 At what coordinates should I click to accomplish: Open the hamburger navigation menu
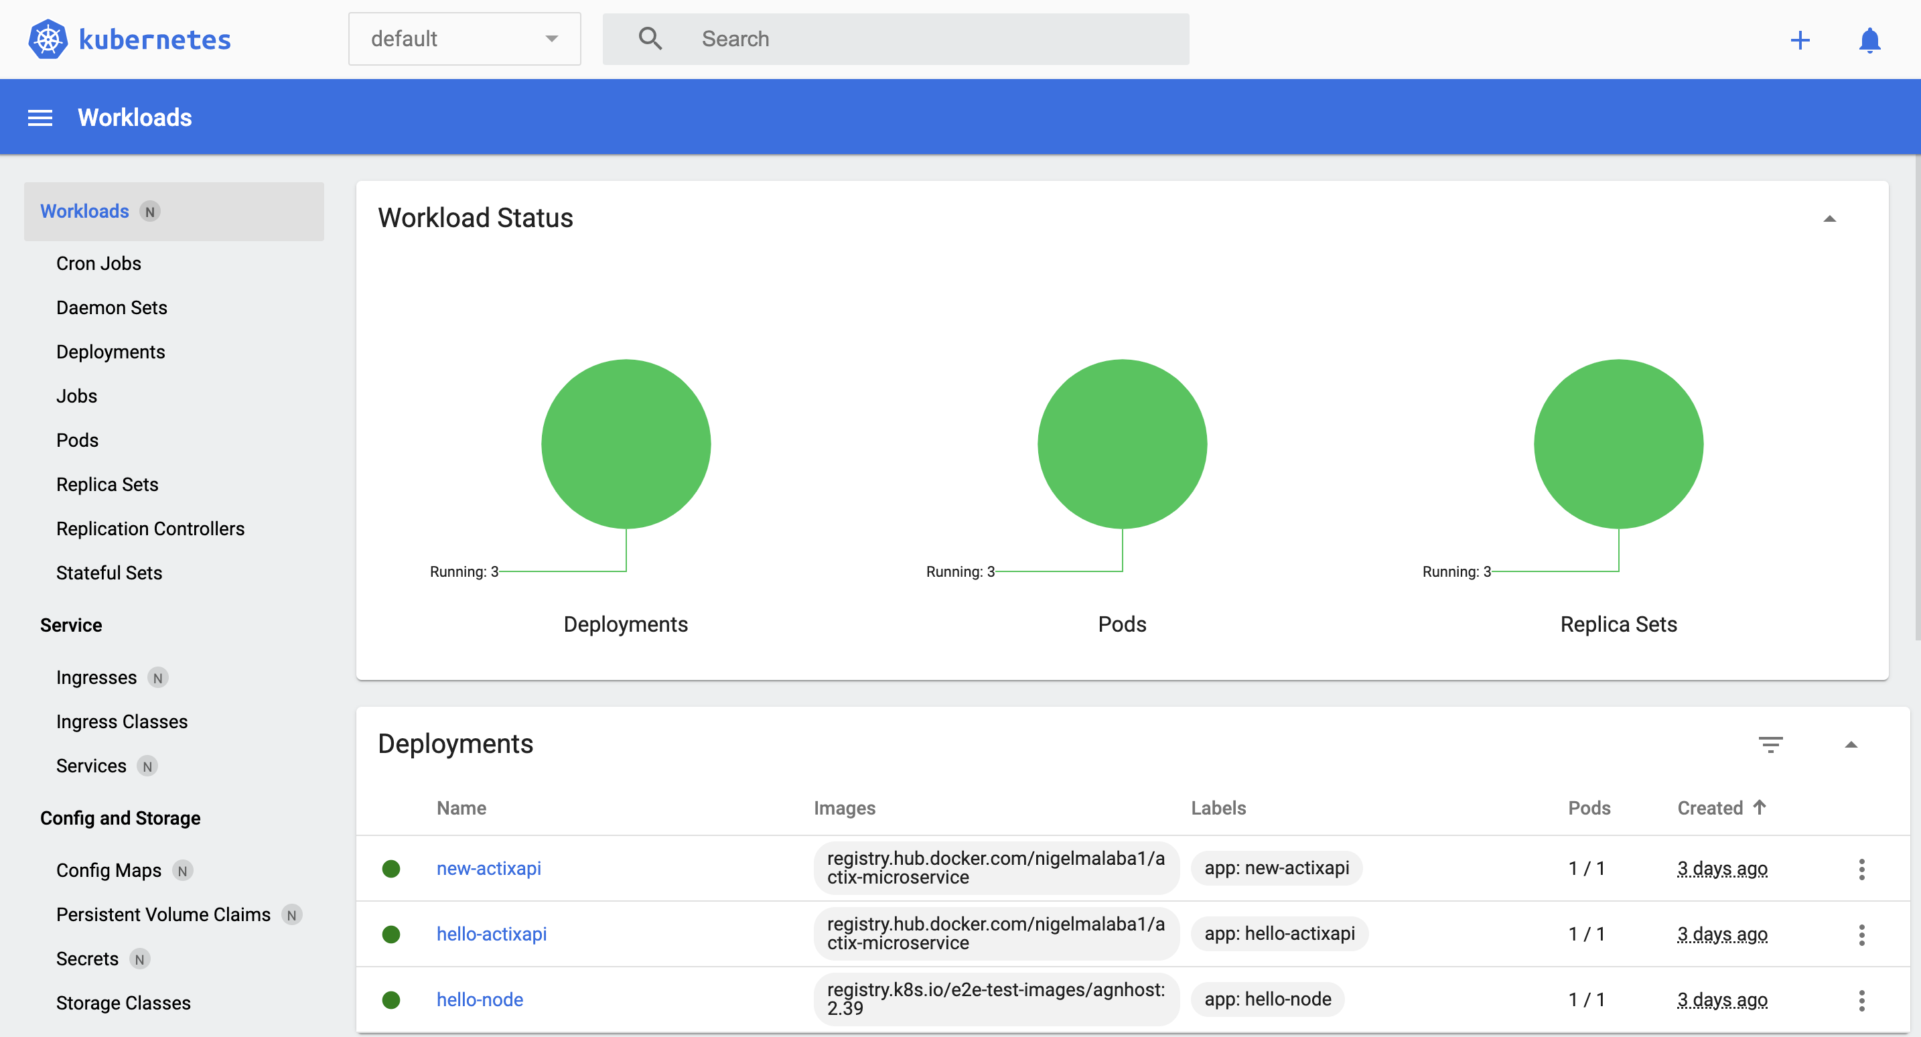[x=40, y=118]
